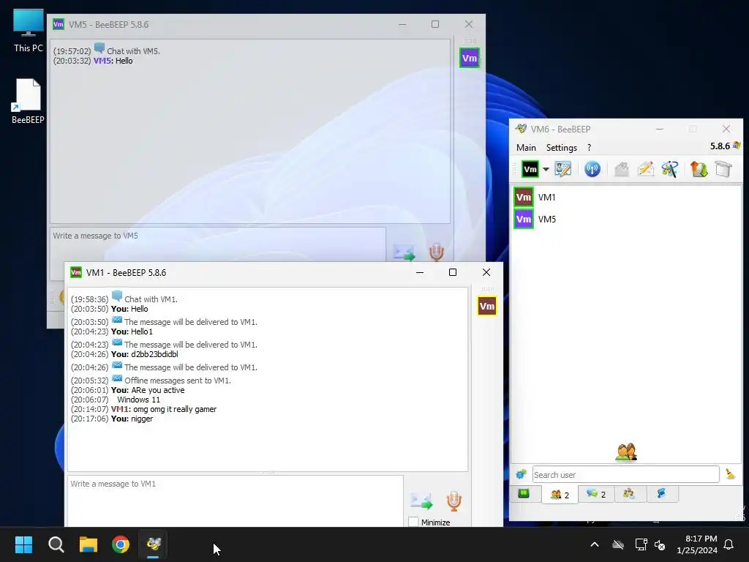
Task: Click the muted volume icon in the tray
Action: (660, 544)
